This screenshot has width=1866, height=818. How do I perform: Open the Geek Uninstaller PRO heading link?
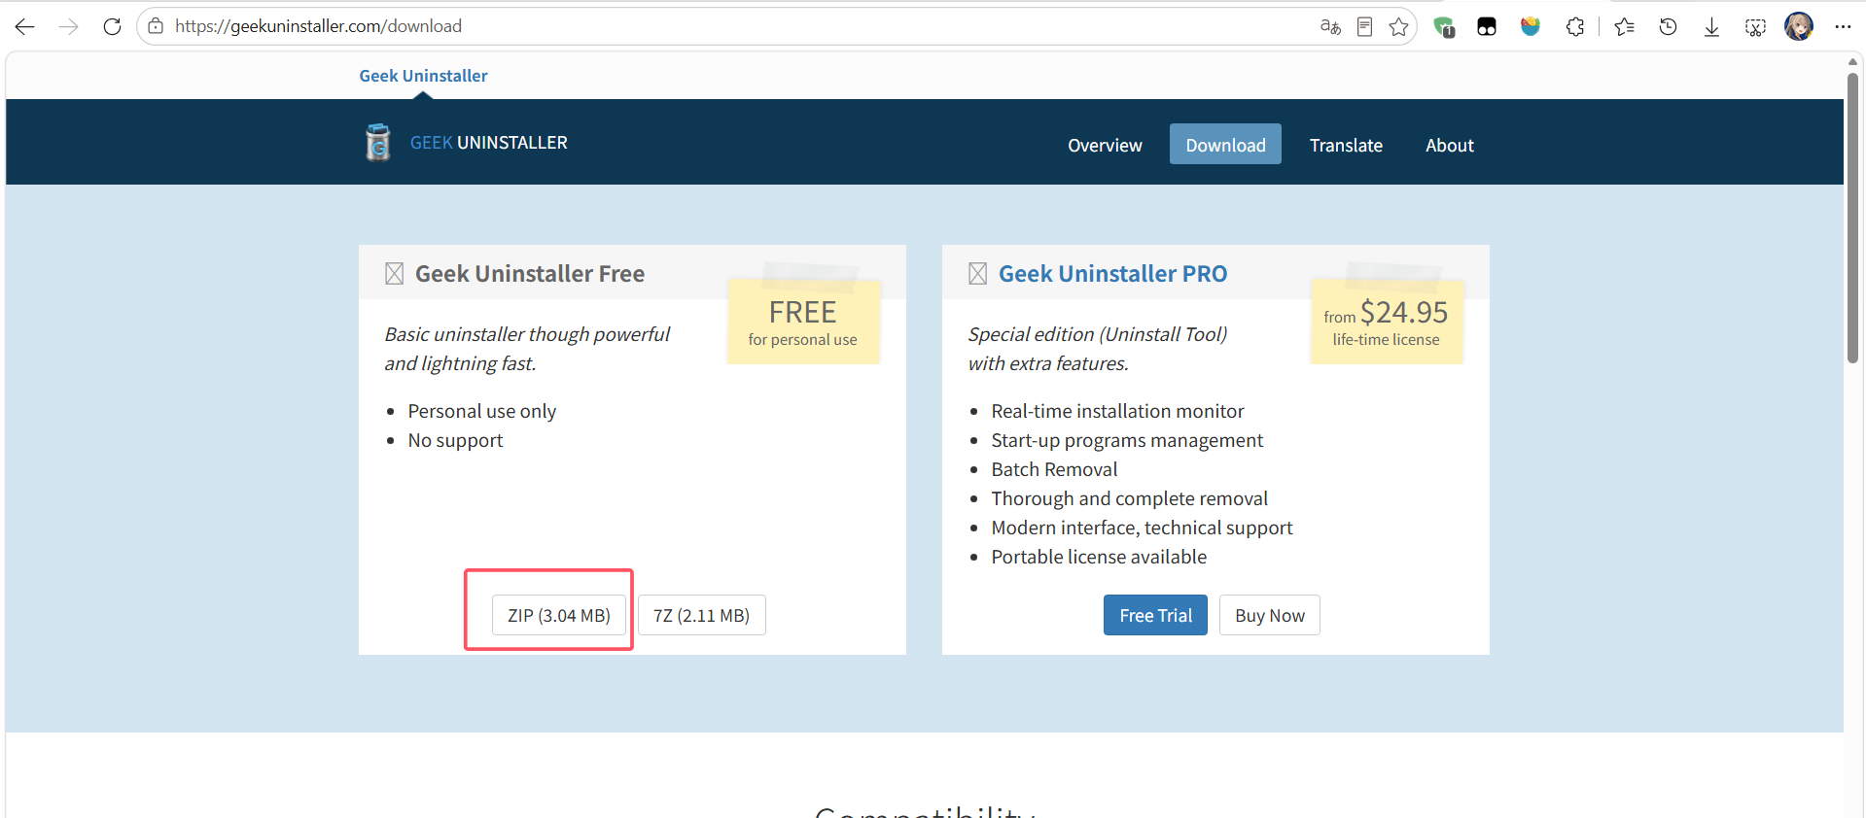click(1112, 274)
